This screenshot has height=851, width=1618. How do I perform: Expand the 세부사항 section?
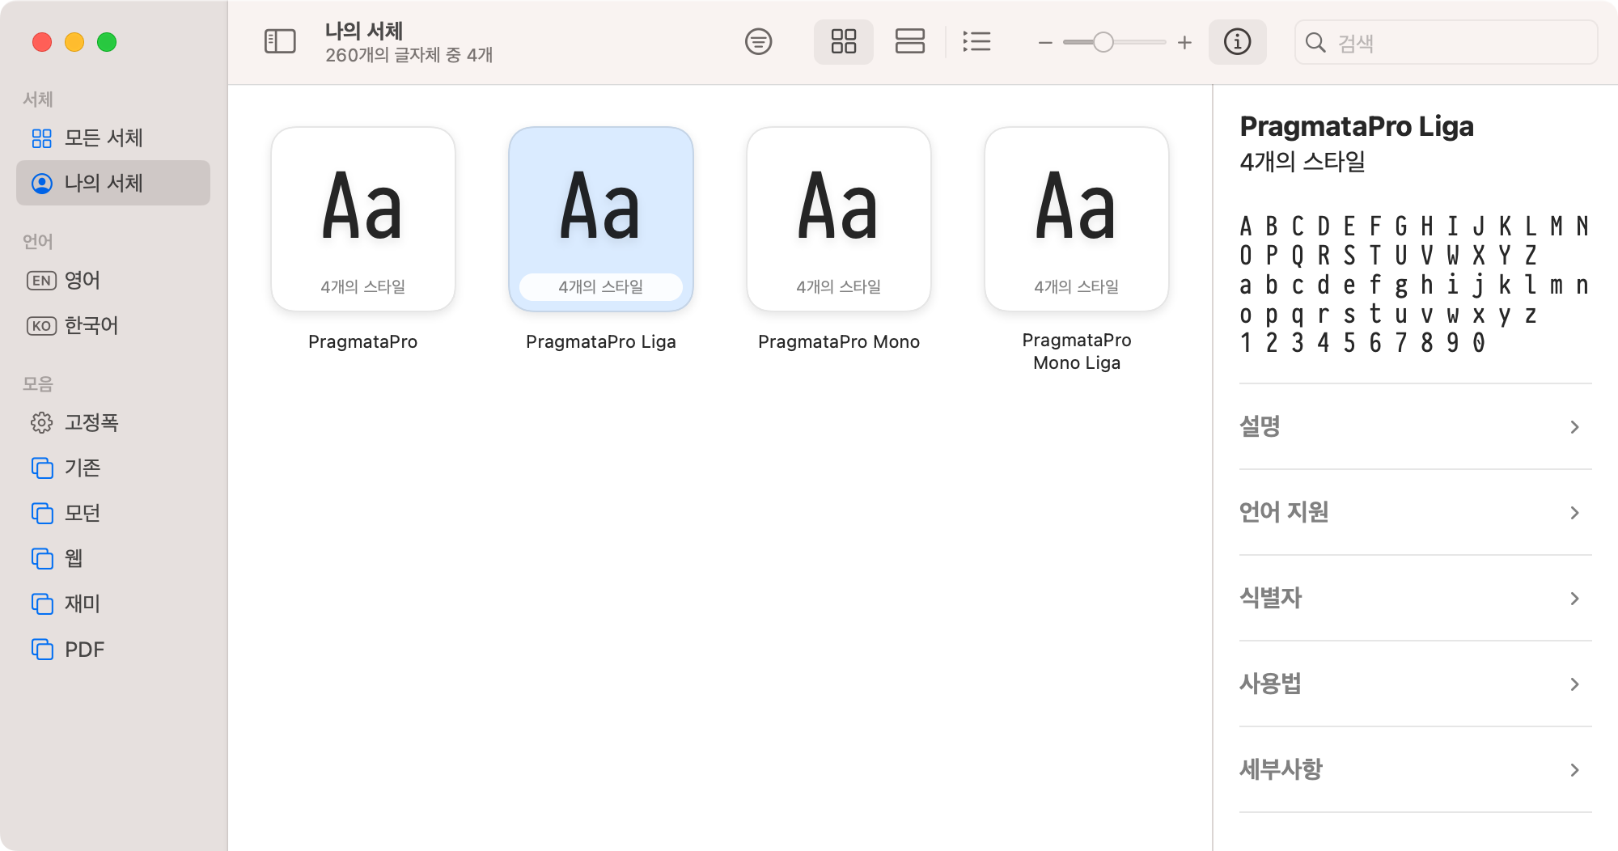coord(1415,769)
